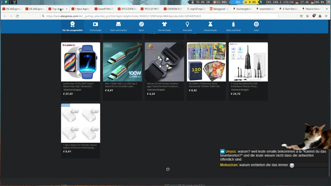The height and width of the screenshot is (186, 331).
Task: Switch to the 1PCS ESP8266 tab
Action: (127, 9)
